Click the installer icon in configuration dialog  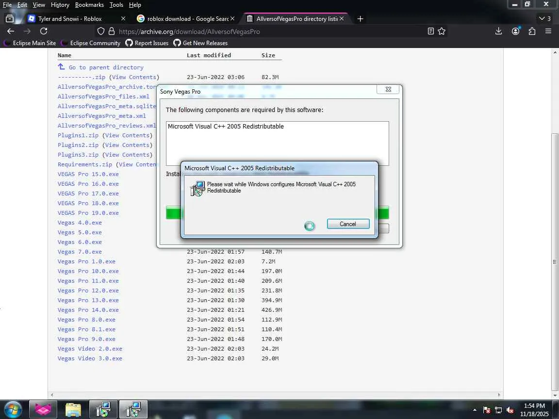(197, 188)
